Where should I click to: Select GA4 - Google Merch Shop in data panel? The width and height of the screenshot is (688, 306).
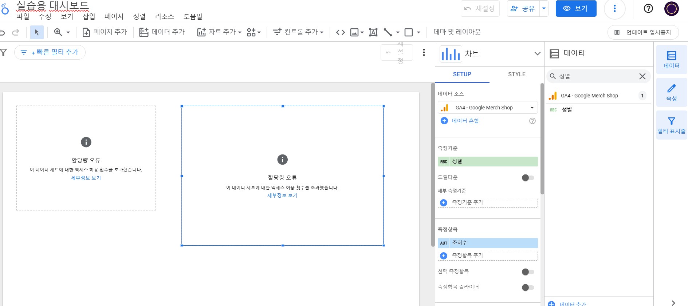pyautogui.click(x=598, y=96)
